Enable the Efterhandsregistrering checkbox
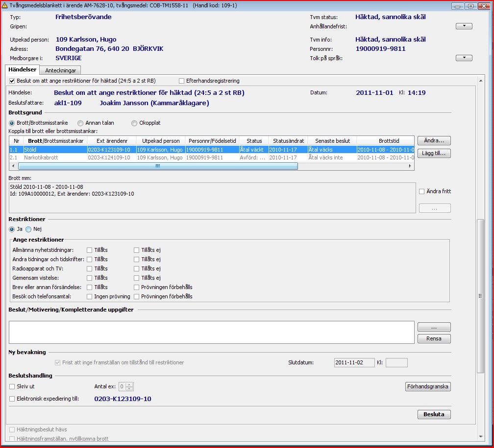 point(181,81)
